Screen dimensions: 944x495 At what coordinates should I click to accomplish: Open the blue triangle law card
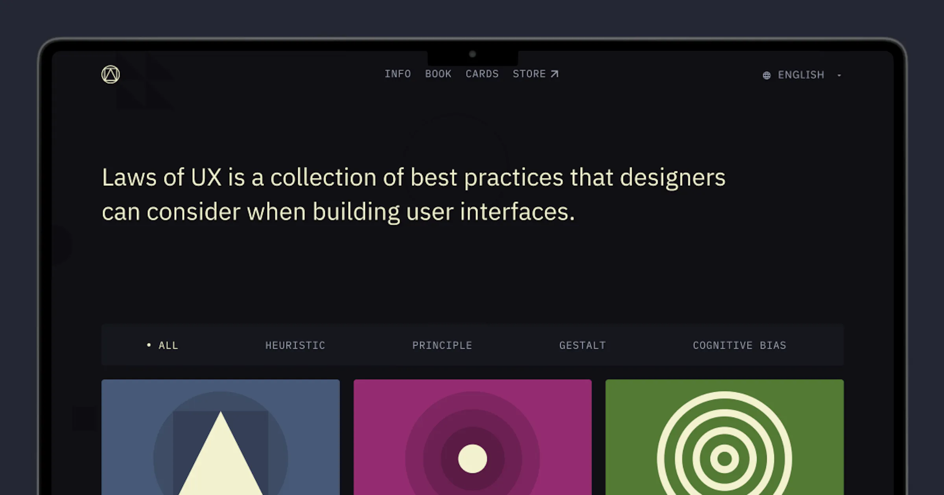coord(221,437)
